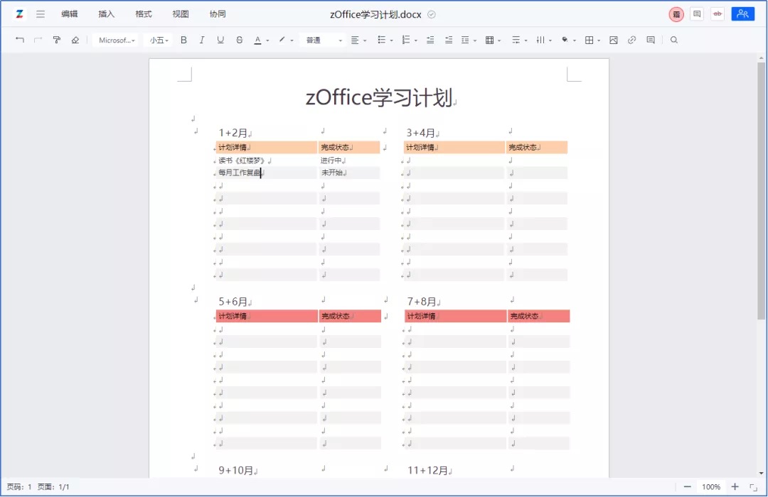Click the zOffice学习计划 heading text

click(378, 97)
